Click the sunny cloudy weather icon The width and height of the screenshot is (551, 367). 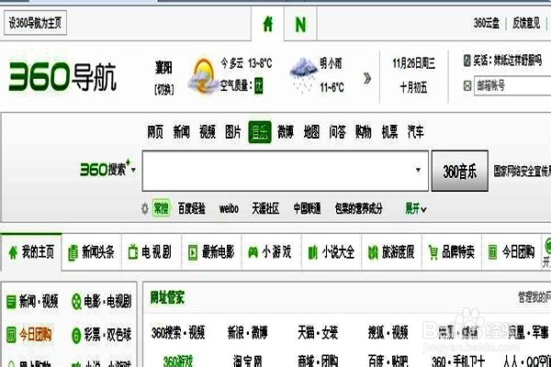pyautogui.click(x=202, y=76)
